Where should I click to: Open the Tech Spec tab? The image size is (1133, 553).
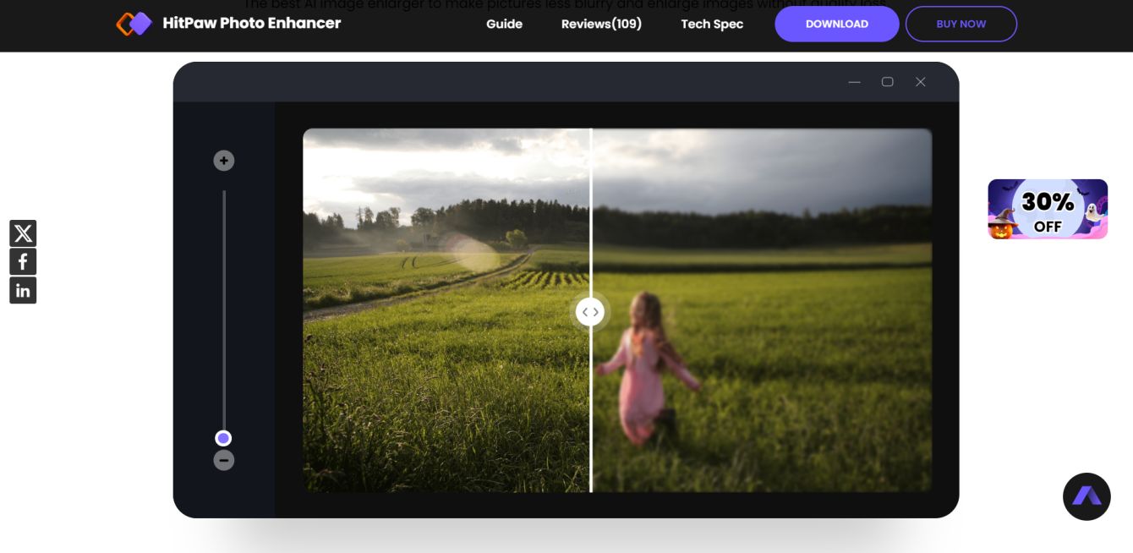712,24
